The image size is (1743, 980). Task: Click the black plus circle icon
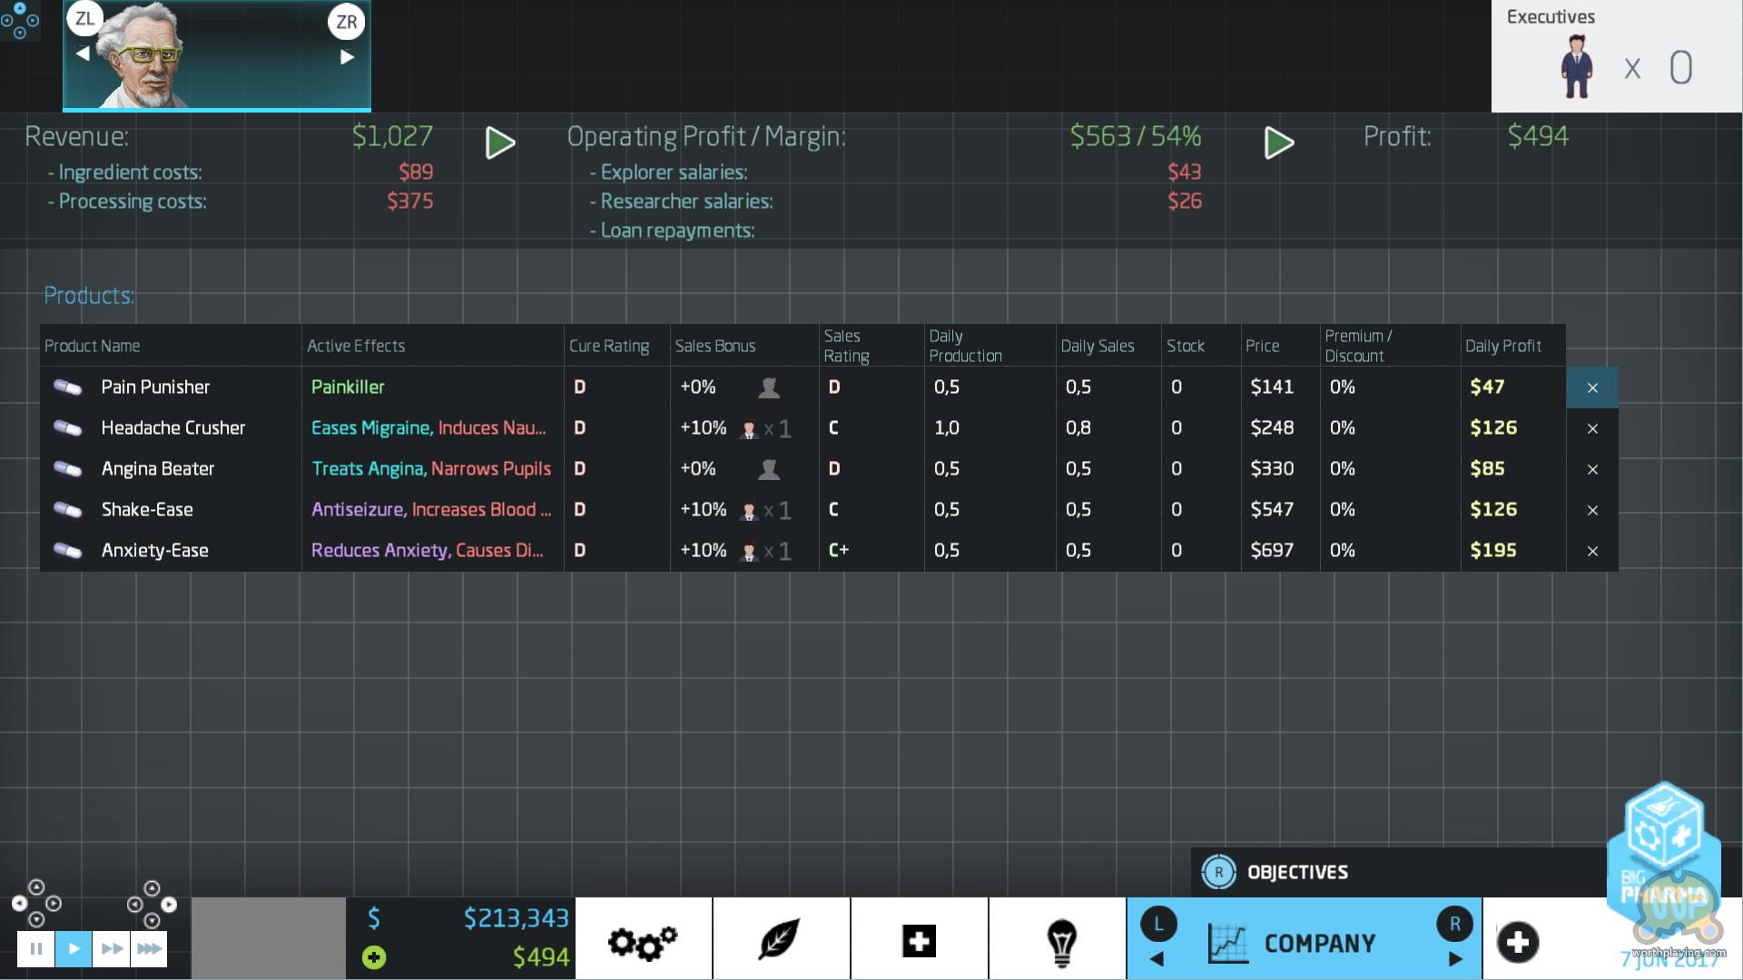pyautogui.click(x=1517, y=942)
